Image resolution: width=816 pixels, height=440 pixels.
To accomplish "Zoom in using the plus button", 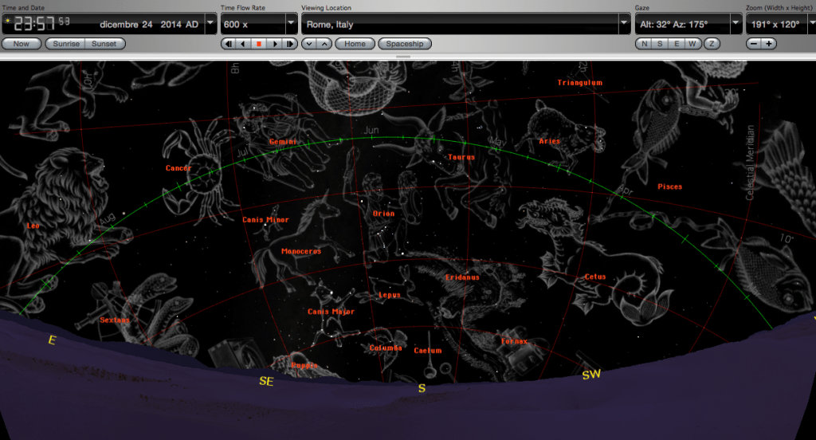I will click(x=769, y=44).
